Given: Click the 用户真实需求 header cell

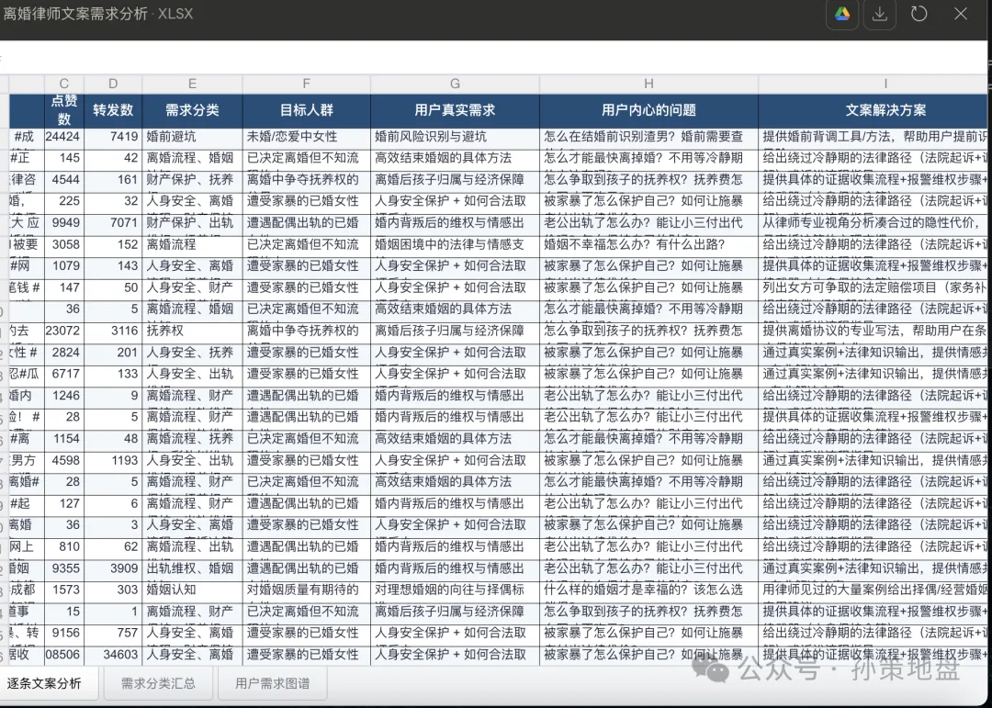Looking at the screenshot, I should (455, 110).
